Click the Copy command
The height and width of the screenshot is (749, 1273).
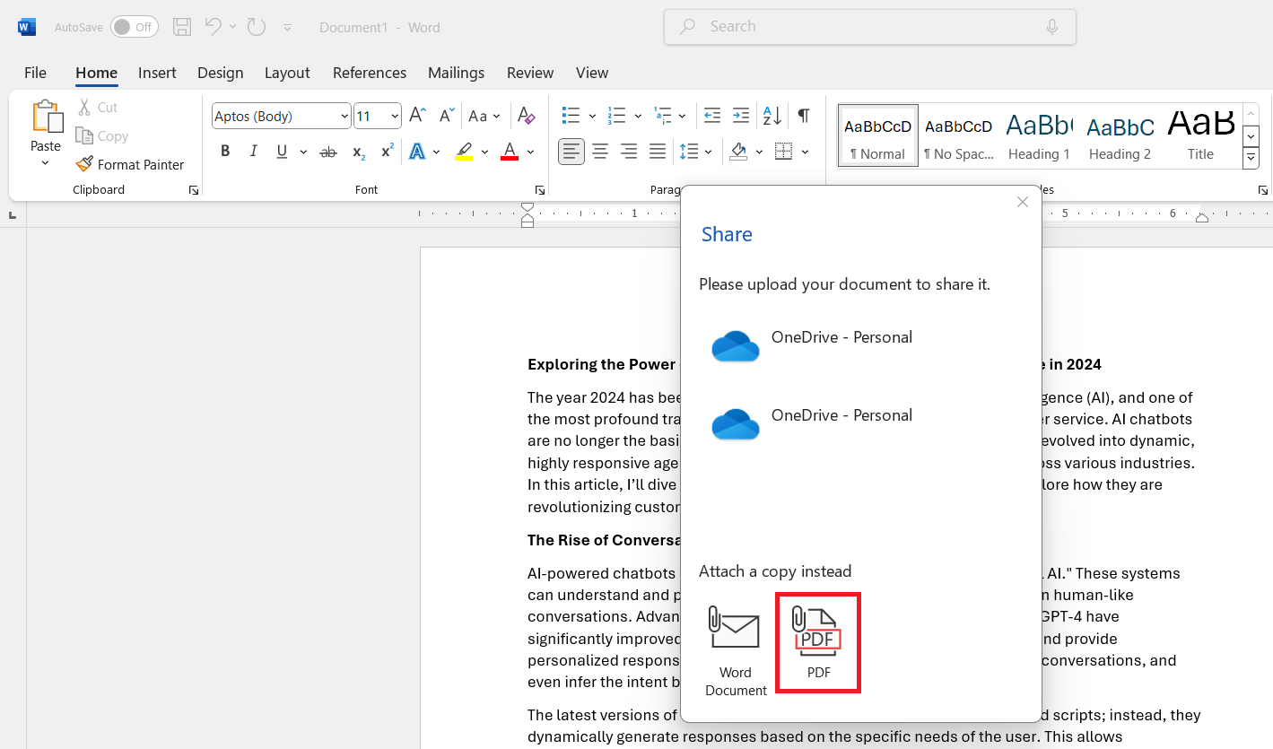pos(101,135)
